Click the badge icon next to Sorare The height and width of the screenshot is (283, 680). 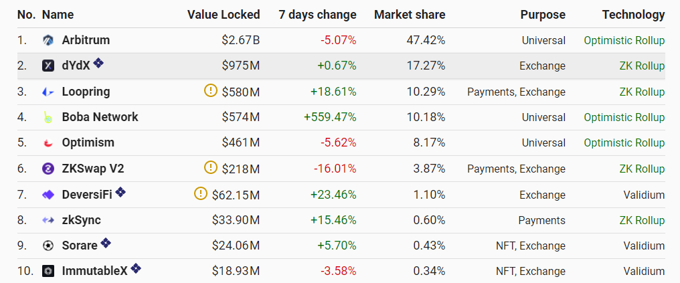106,244
